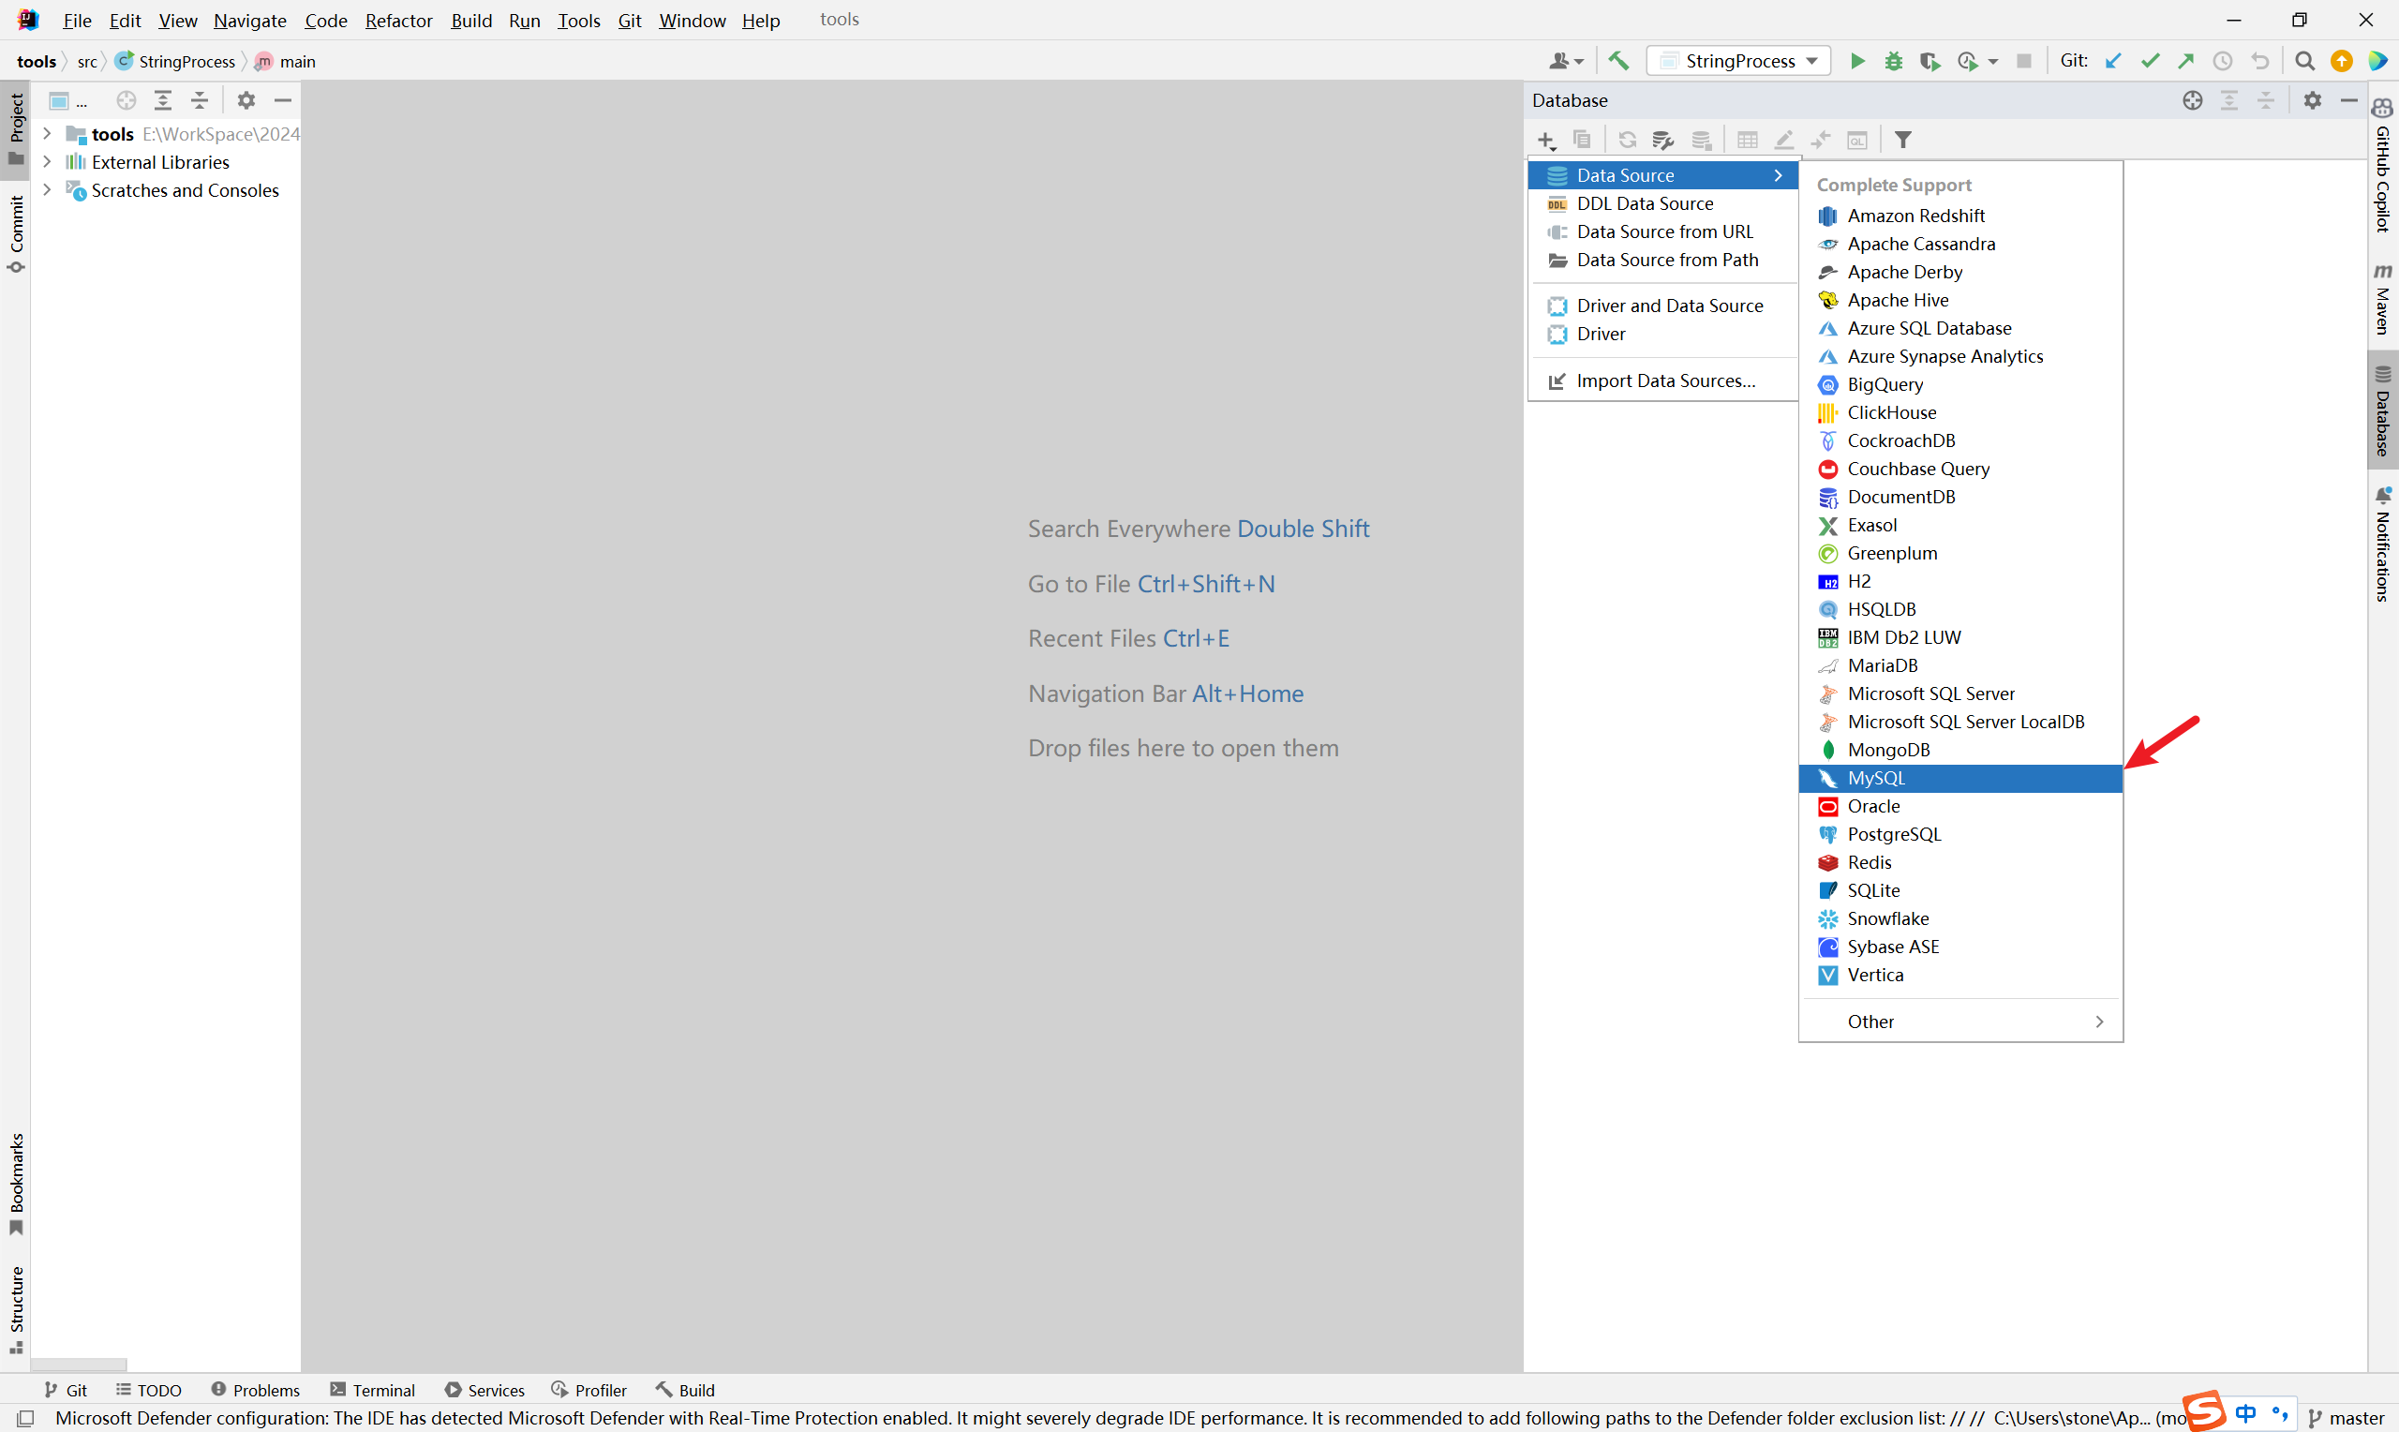Click the Duplicate icon in Database toolbar
The height and width of the screenshot is (1432, 2399).
tap(1582, 140)
